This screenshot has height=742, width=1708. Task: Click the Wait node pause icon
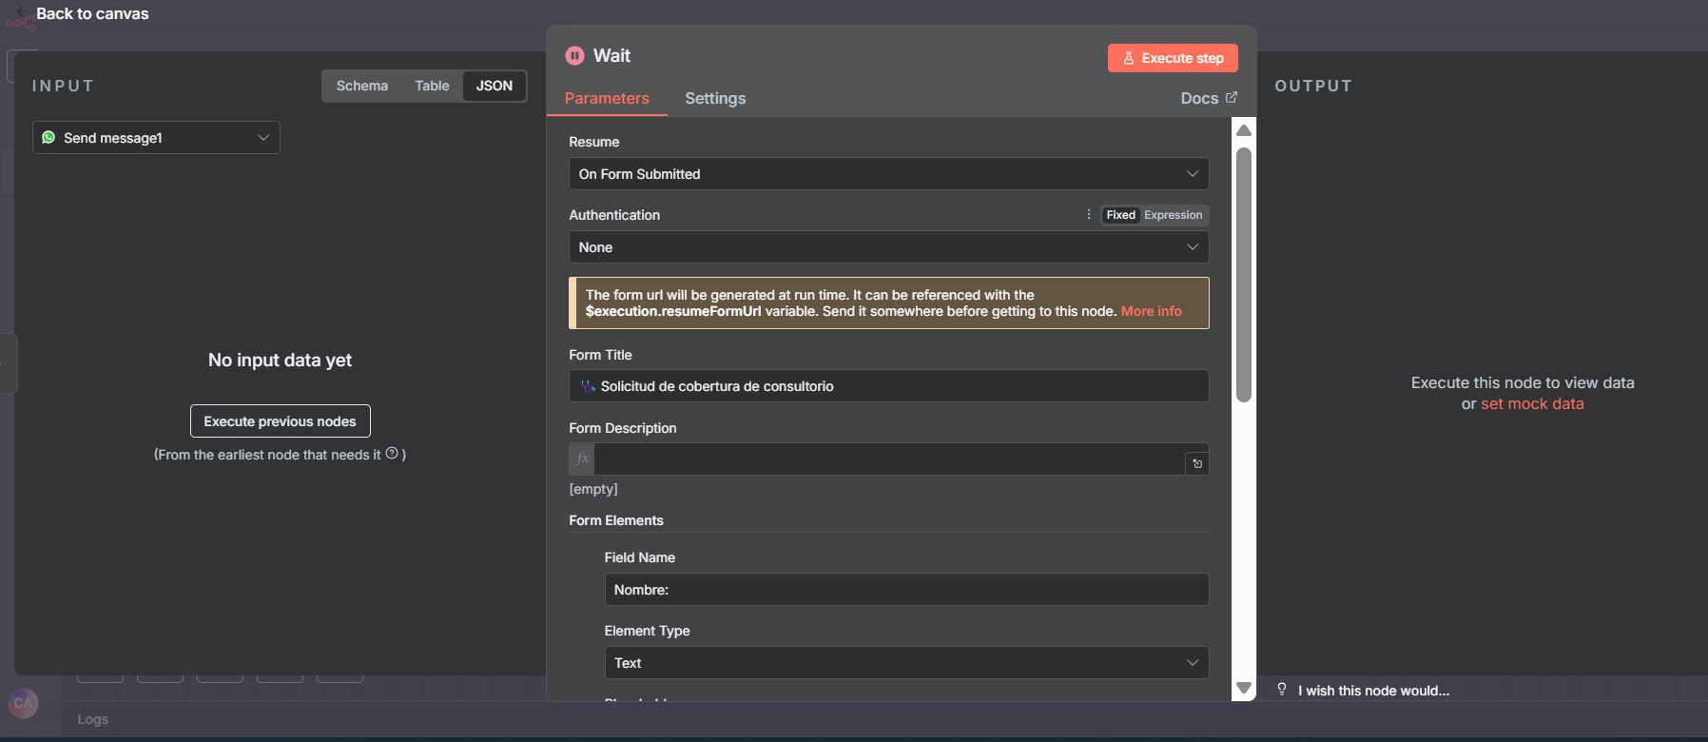click(x=574, y=56)
